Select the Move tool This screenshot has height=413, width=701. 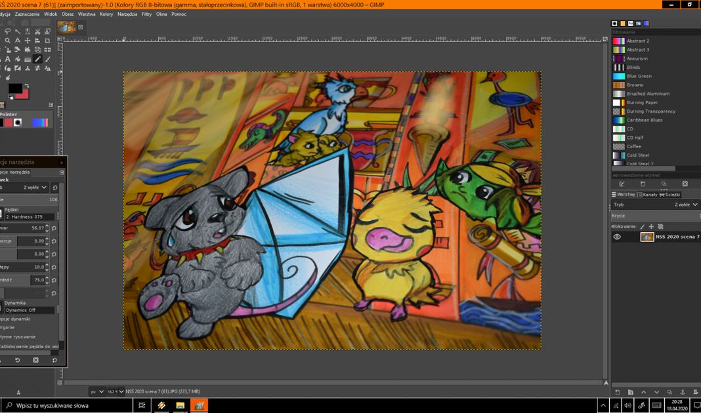click(x=28, y=41)
